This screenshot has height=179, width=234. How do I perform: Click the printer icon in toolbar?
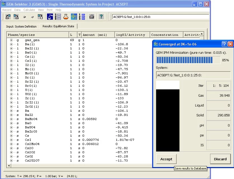point(92,17)
